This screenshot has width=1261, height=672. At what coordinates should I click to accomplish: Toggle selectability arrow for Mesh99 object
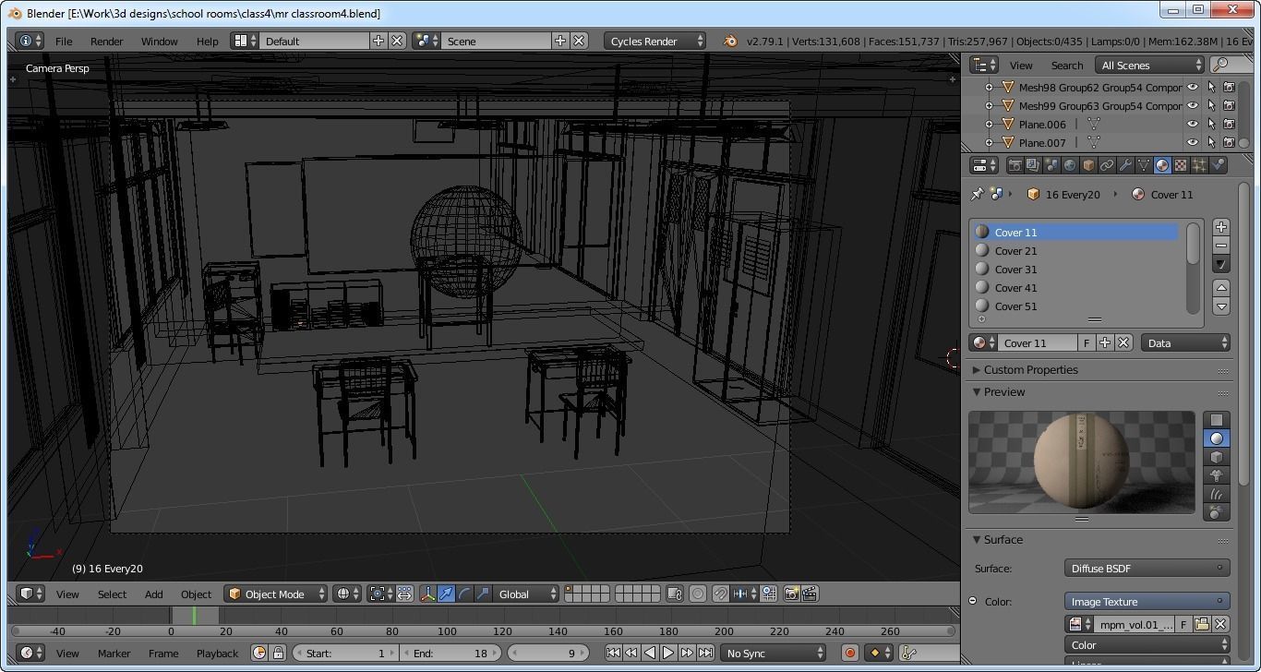[1211, 105]
